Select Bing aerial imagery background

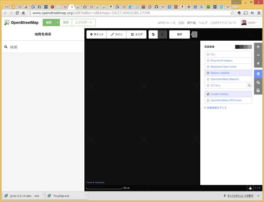click(228, 60)
